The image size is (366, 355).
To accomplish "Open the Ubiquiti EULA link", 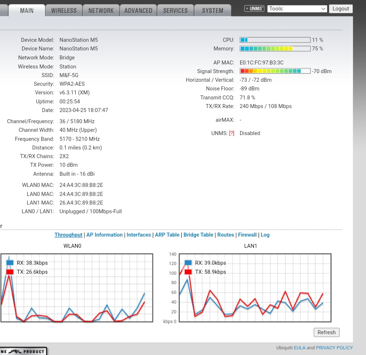I will tap(299, 348).
